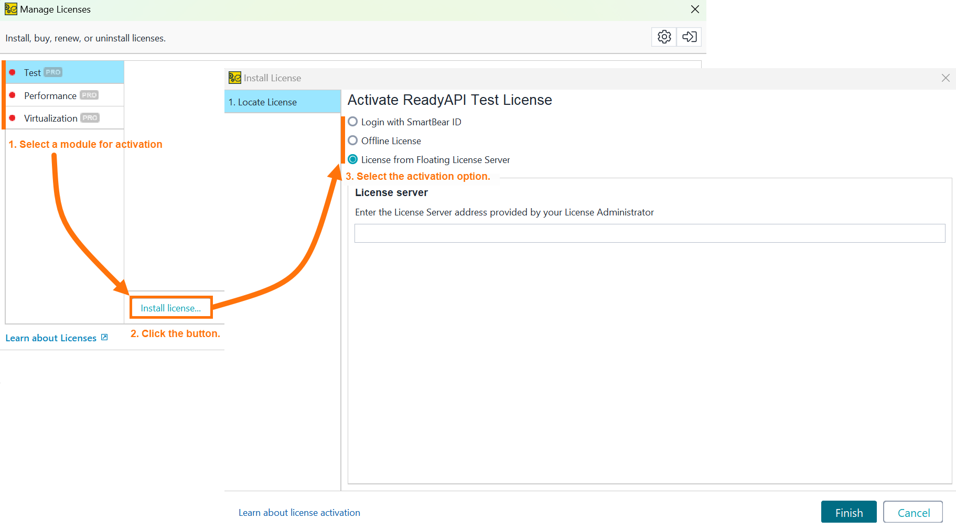Click the License Server address field
This screenshot has width=956, height=530.
point(649,233)
